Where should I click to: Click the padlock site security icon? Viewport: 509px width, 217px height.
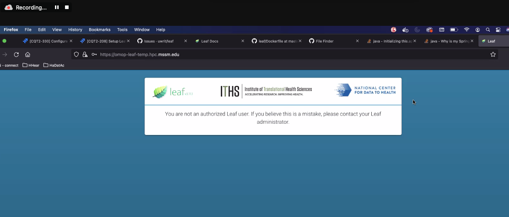(85, 54)
